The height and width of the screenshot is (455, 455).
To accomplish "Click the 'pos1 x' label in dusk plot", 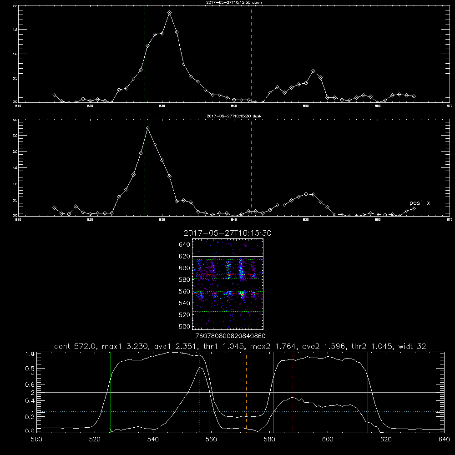I will point(420,203).
